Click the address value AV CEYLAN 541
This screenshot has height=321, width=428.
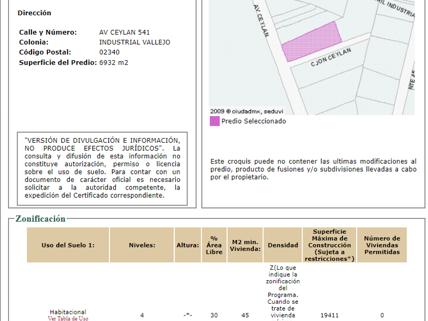(x=124, y=32)
